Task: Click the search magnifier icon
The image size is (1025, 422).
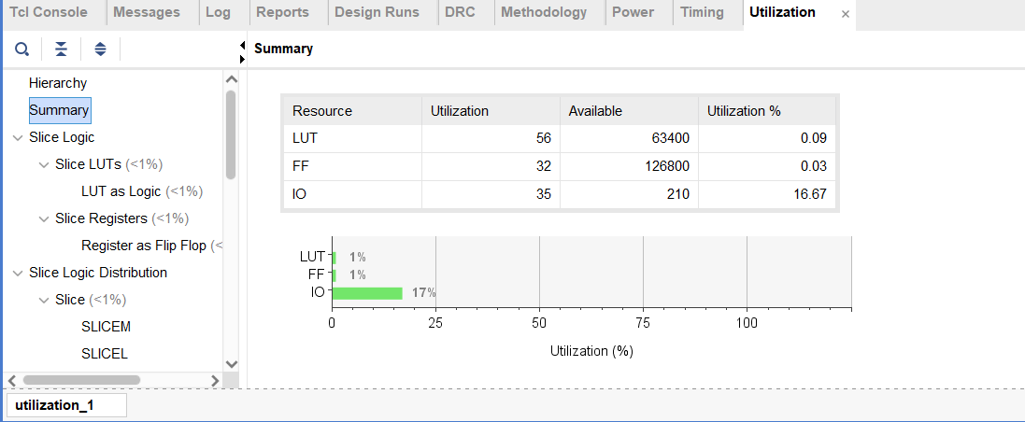Action: tap(21, 49)
